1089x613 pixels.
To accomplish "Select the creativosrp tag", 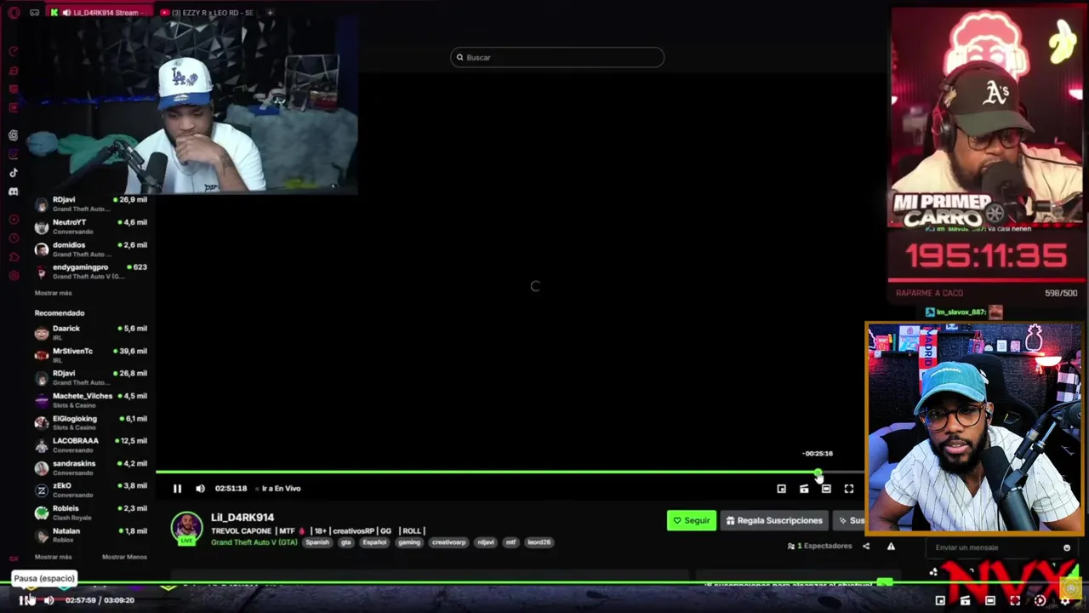I will click(448, 542).
